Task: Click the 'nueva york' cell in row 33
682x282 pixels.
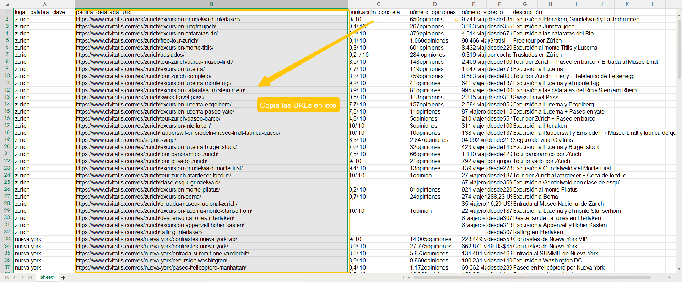Action: [44, 239]
